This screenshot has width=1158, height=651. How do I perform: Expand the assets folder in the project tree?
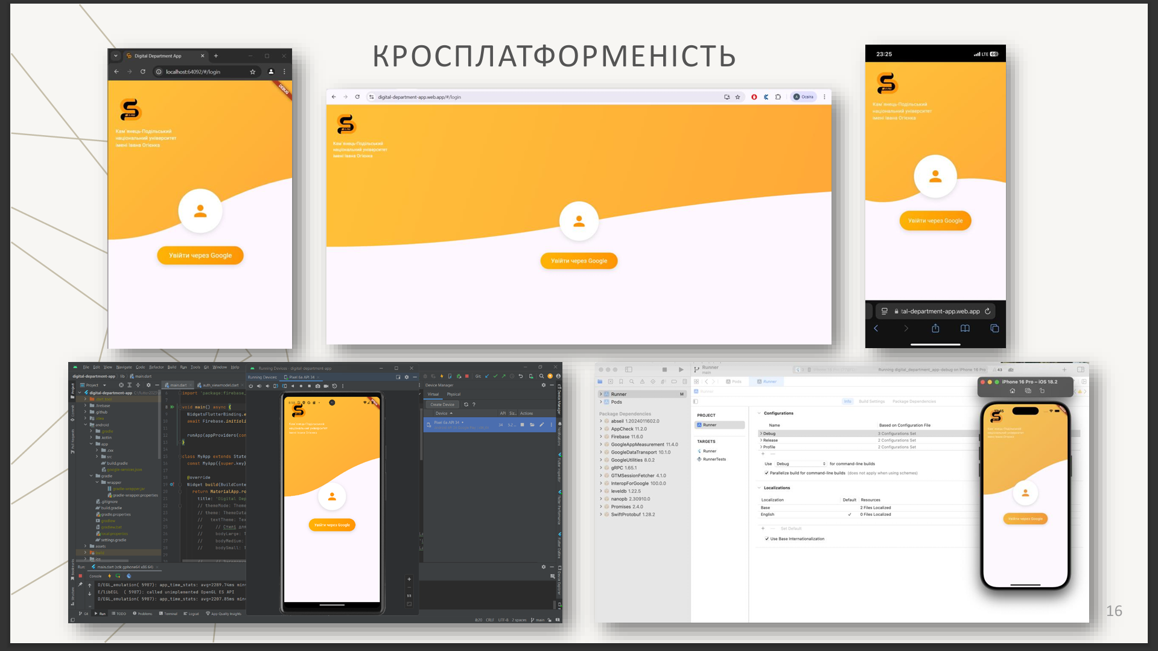[x=86, y=546]
